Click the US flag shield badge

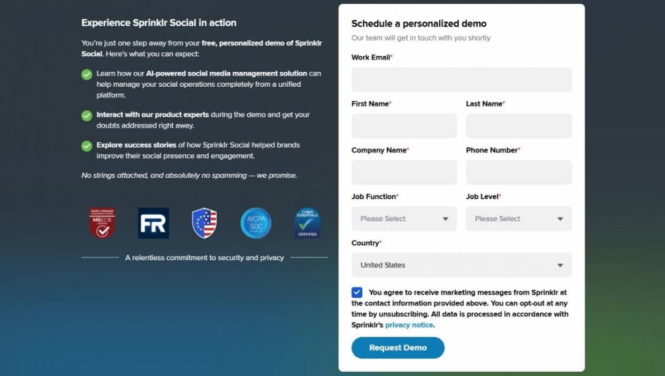[x=204, y=223]
